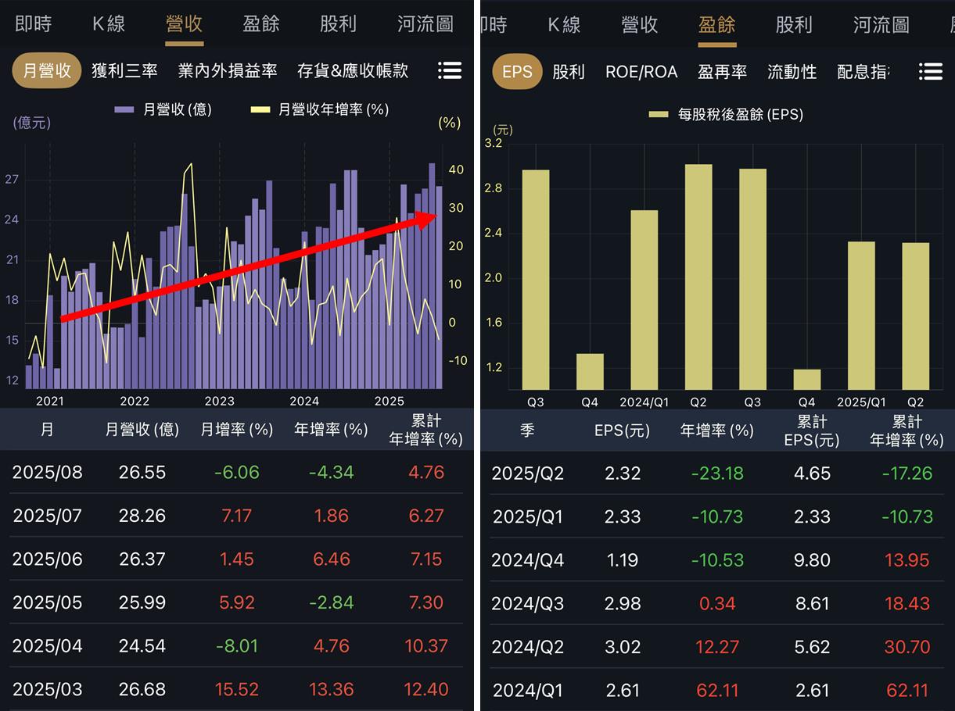Image resolution: width=955 pixels, height=711 pixels.
Task: Open the 河流圖 tab
Action: click(x=424, y=23)
